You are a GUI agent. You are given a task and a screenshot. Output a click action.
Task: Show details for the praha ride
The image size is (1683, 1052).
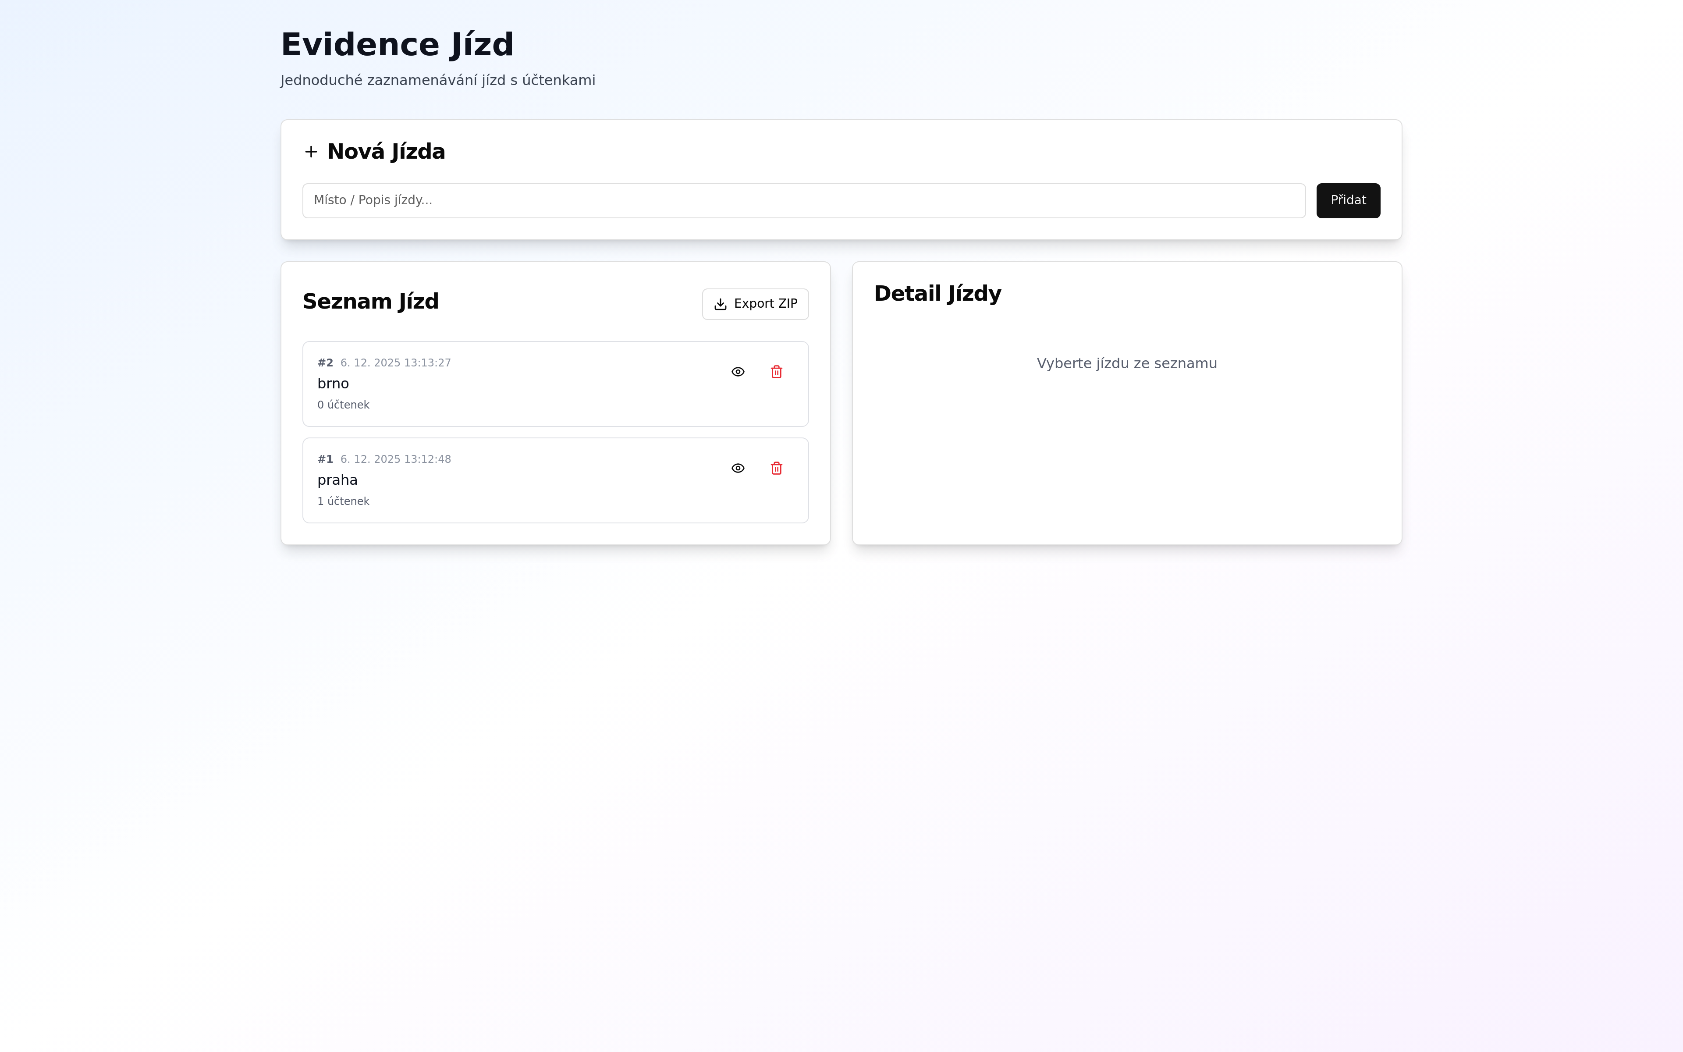738,468
